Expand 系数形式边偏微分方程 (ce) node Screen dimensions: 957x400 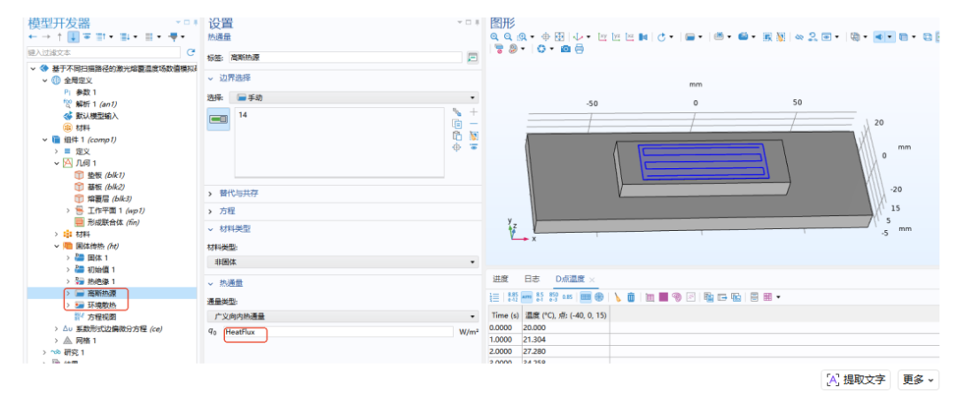56,328
